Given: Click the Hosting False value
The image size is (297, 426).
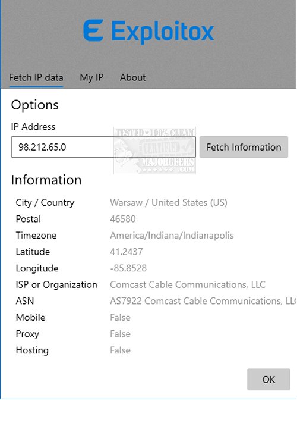Looking at the screenshot, I should coord(120,350).
